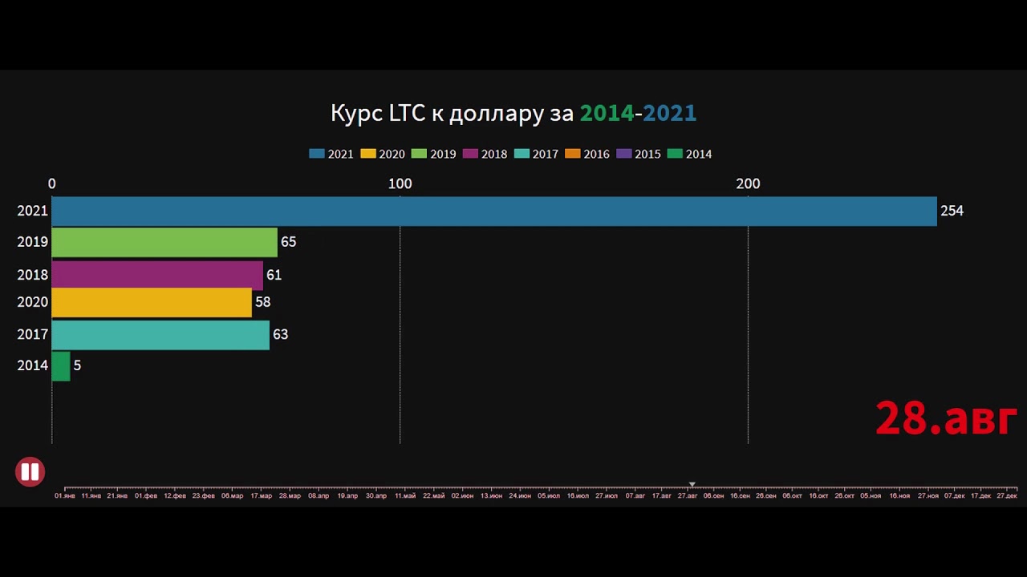Toggle the 2020 legend entry
Viewport: 1027px width, 577px height.
[383, 154]
